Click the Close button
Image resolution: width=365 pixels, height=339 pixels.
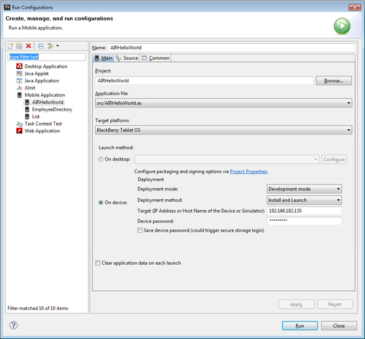(x=339, y=325)
